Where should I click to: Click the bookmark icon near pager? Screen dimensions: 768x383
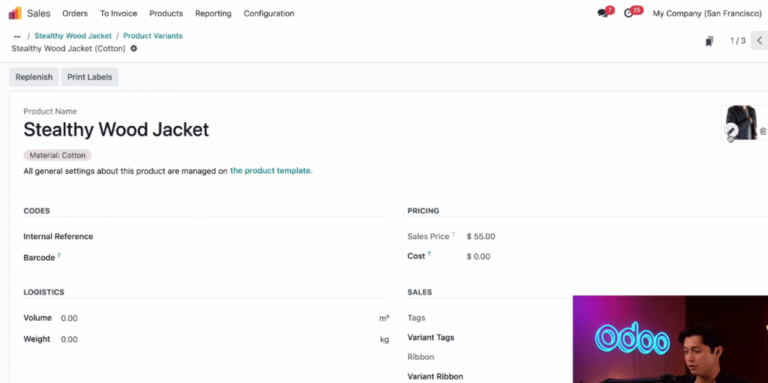coord(709,41)
